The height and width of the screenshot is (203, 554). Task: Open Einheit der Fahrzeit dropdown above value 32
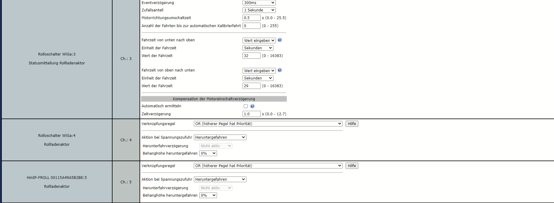(x=258, y=48)
